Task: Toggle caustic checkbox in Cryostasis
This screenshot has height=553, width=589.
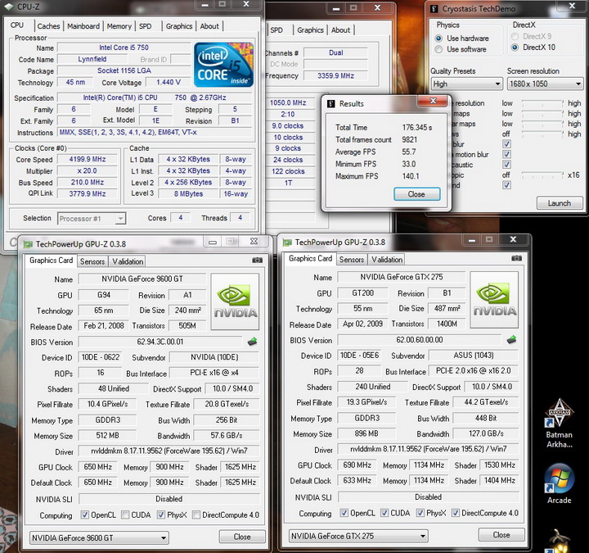Action: pos(506,165)
